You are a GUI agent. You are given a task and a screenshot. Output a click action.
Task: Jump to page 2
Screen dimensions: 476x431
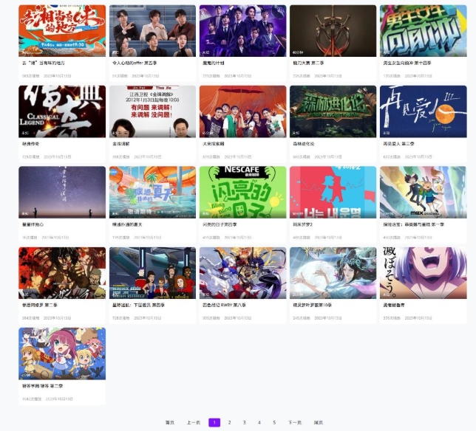tap(229, 423)
